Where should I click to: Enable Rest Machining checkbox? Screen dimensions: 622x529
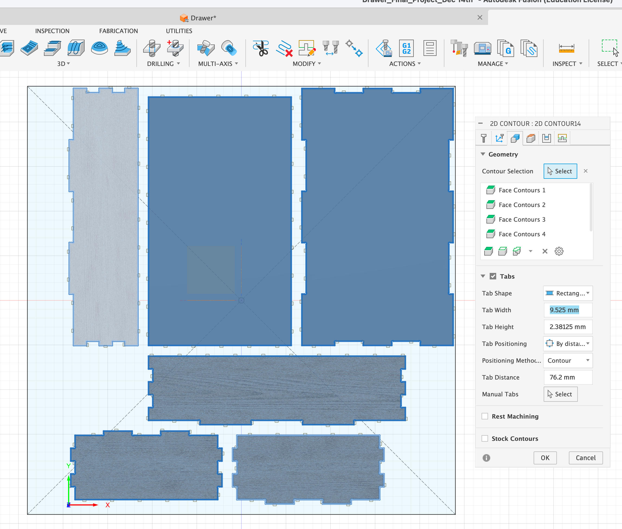tap(485, 416)
